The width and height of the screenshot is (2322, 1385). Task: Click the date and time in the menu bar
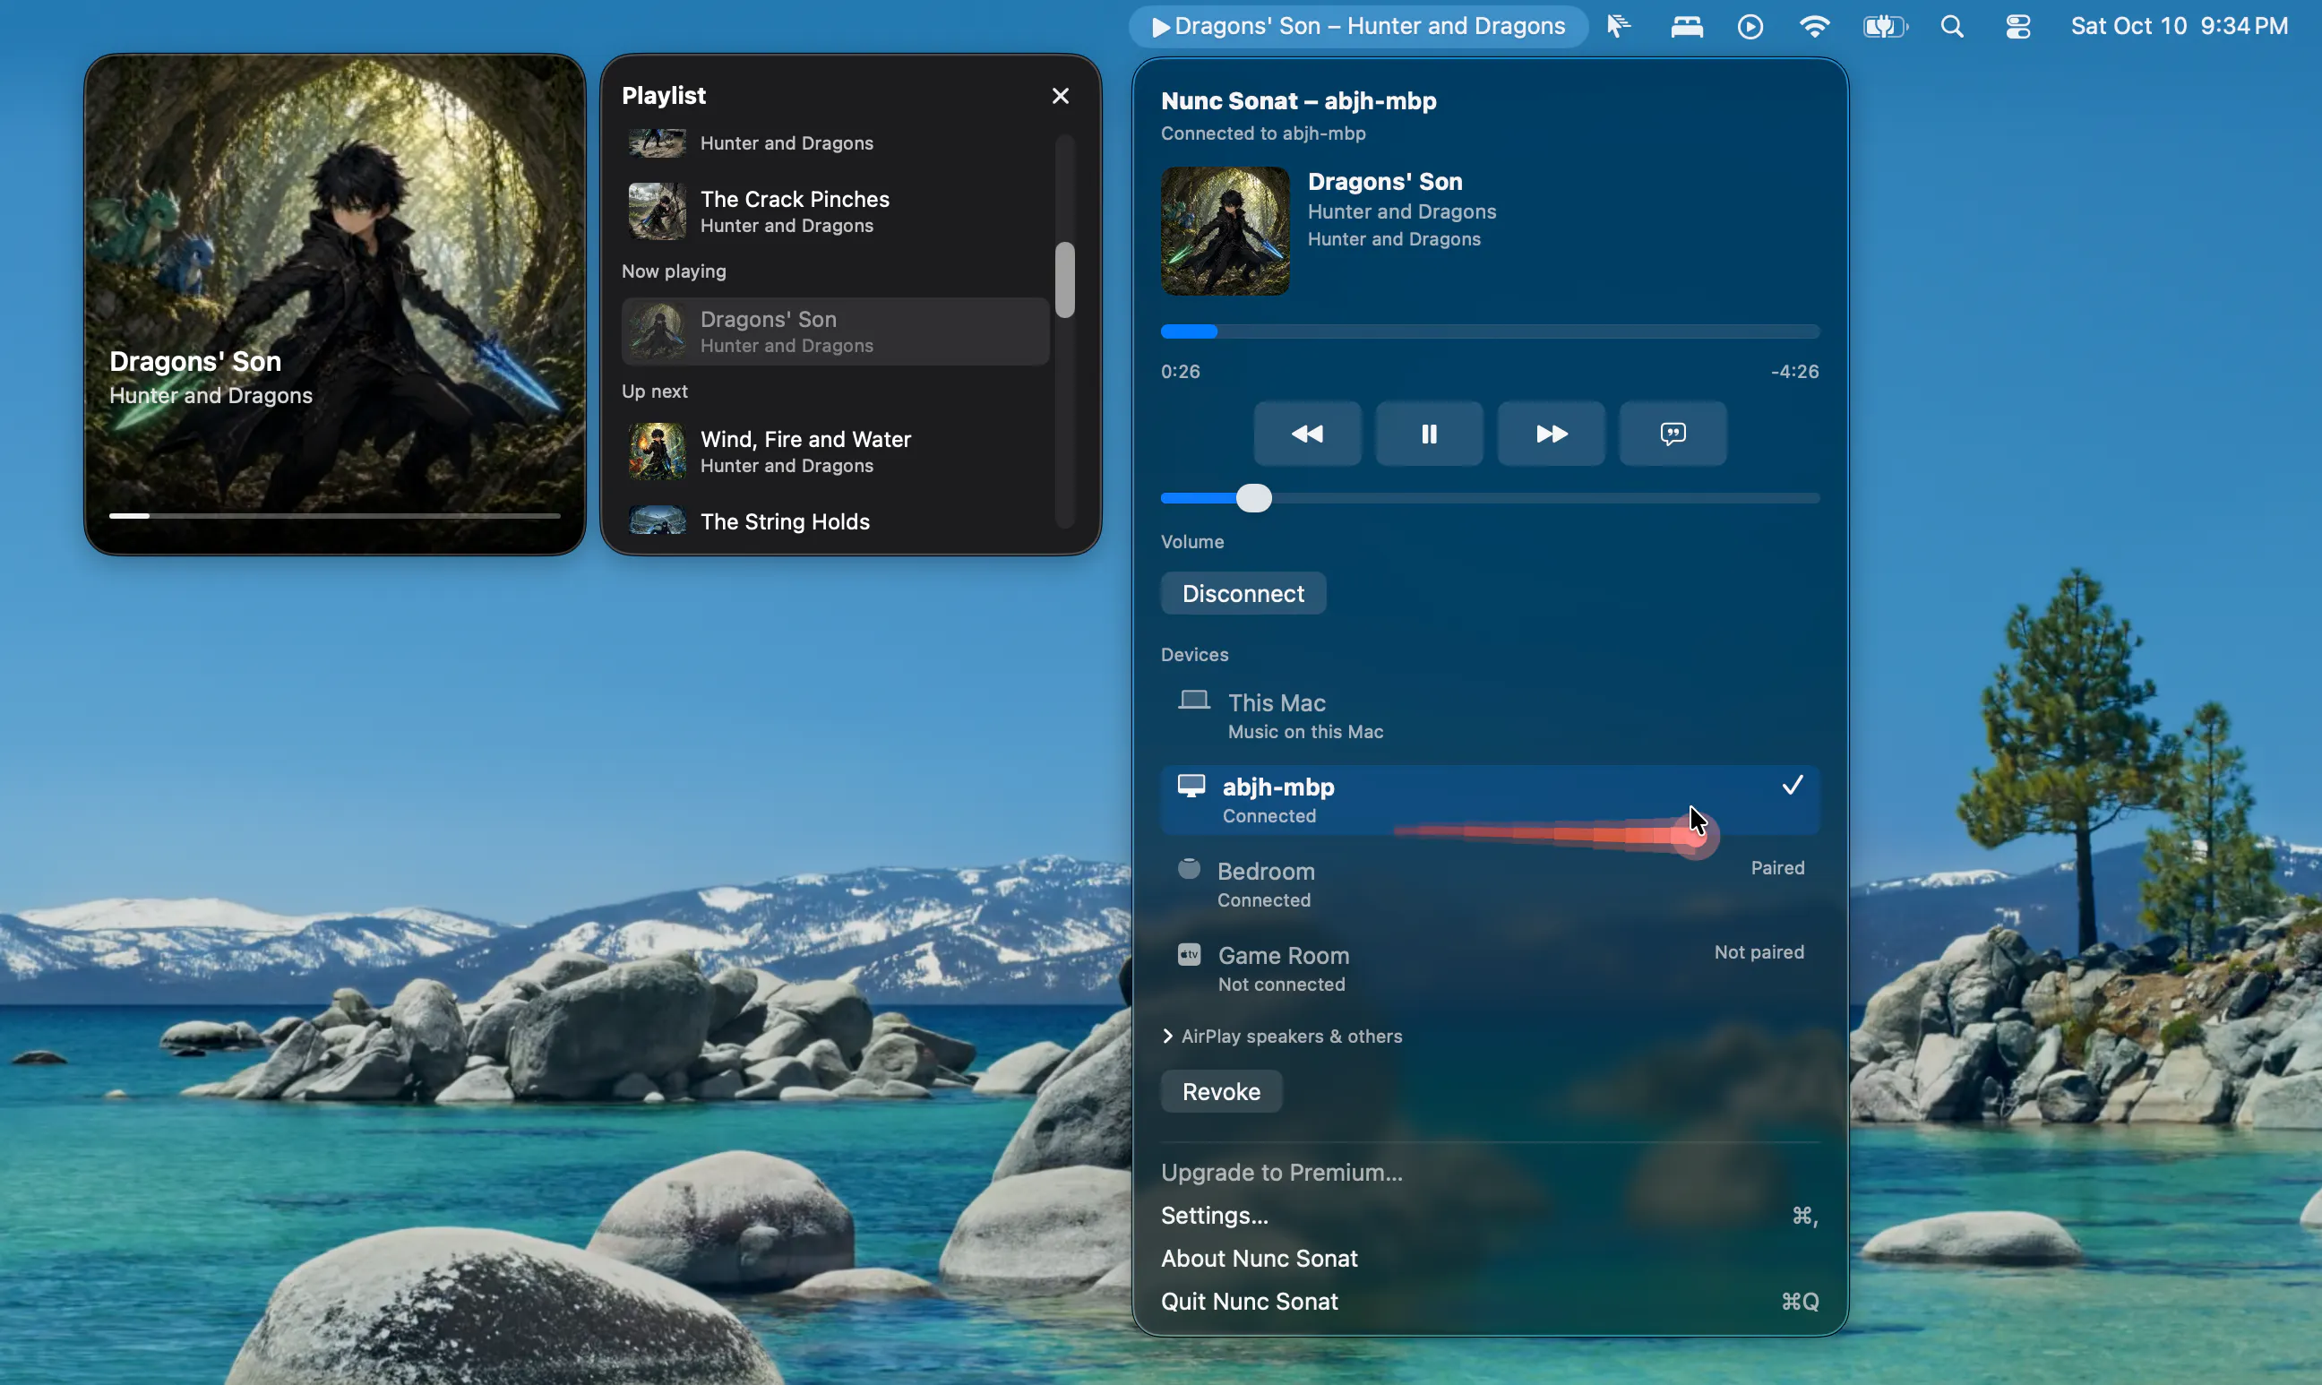point(2180,27)
